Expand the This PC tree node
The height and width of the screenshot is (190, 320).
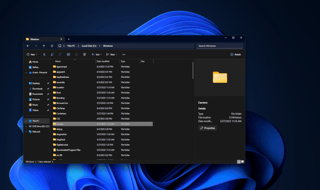[26, 121]
